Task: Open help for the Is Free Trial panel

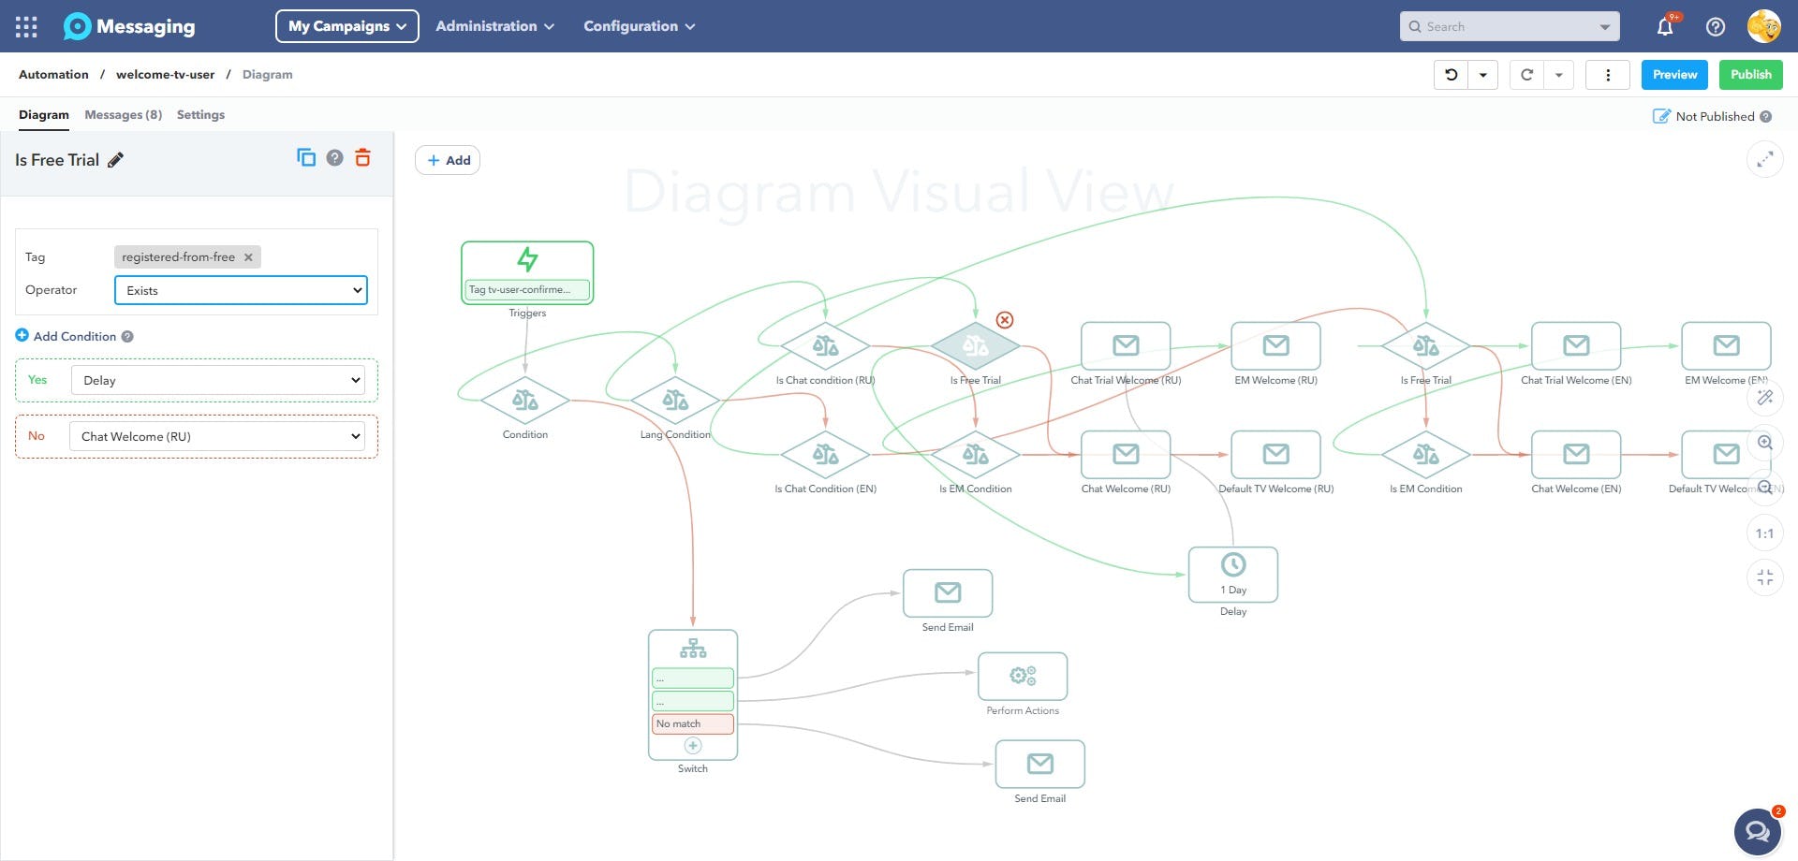Action: click(334, 157)
